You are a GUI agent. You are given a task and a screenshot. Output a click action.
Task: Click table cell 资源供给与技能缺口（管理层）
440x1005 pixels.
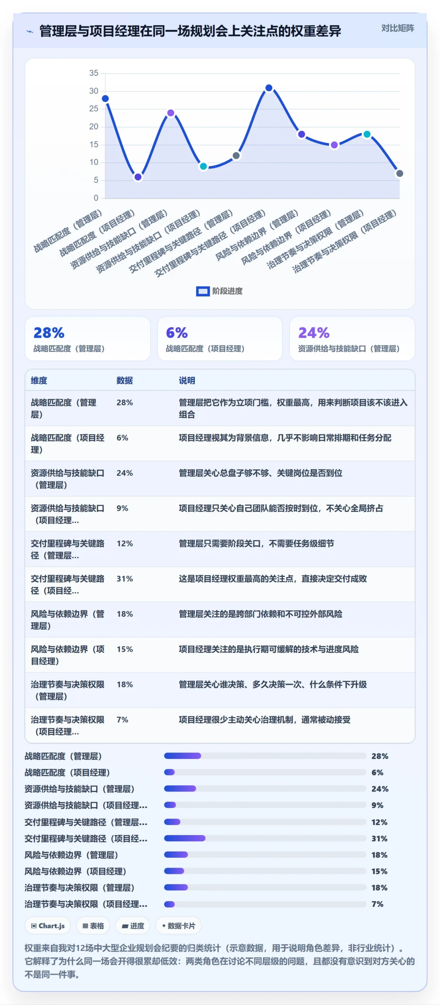click(x=67, y=479)
